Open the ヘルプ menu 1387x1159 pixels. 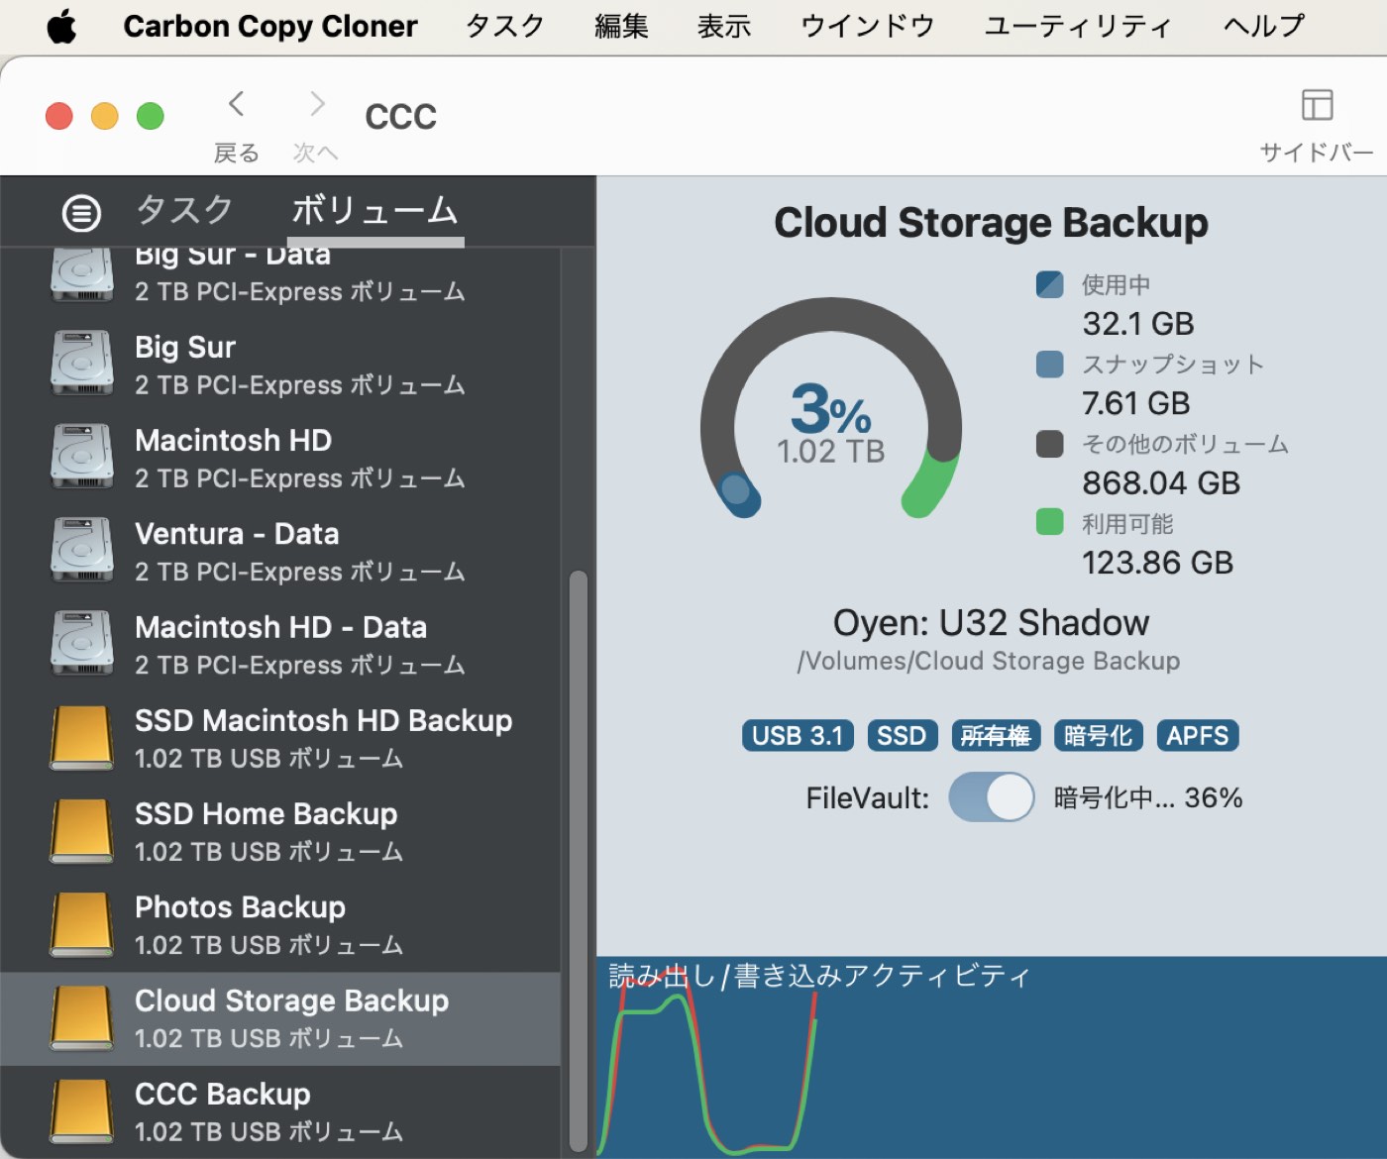[1264, 27]
